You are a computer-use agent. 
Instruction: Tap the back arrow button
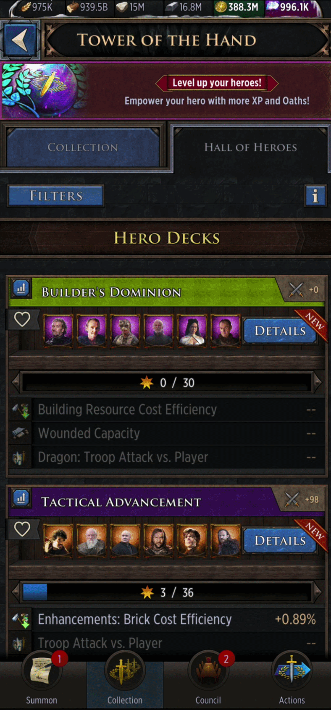(x=20, y=40)
